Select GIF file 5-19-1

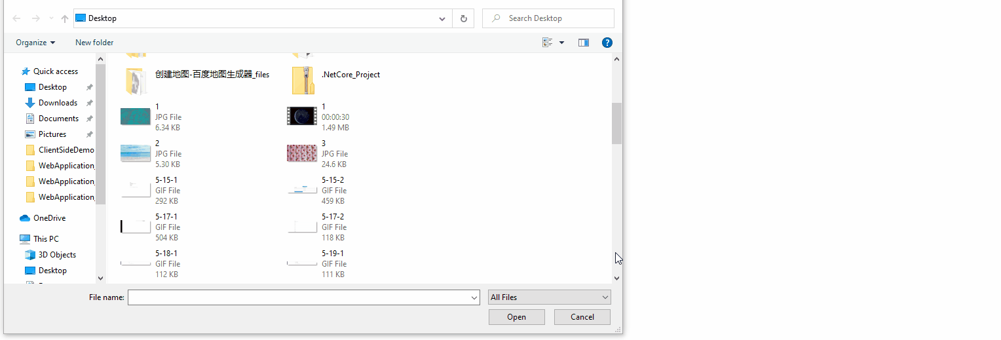pyautogui.click(x=317, y=263)
